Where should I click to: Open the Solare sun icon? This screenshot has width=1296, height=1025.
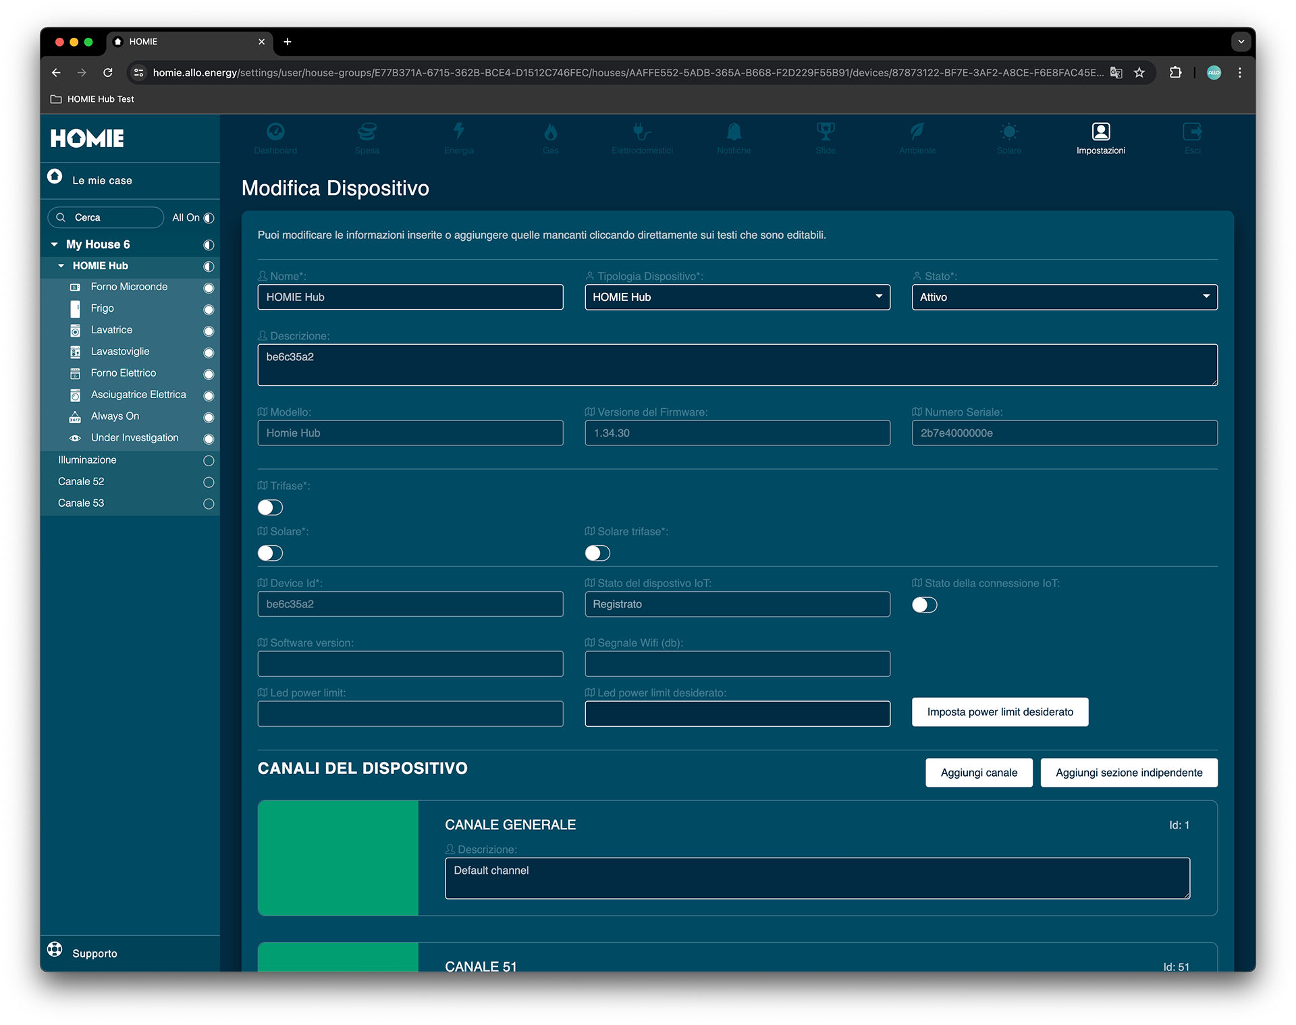(x=1009, y=132)
